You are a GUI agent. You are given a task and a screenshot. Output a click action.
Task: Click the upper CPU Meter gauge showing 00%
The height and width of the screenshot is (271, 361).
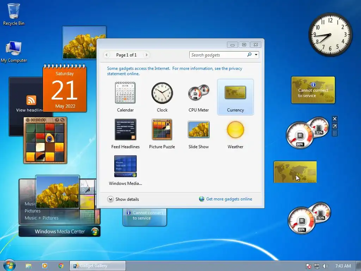point(300,136)
